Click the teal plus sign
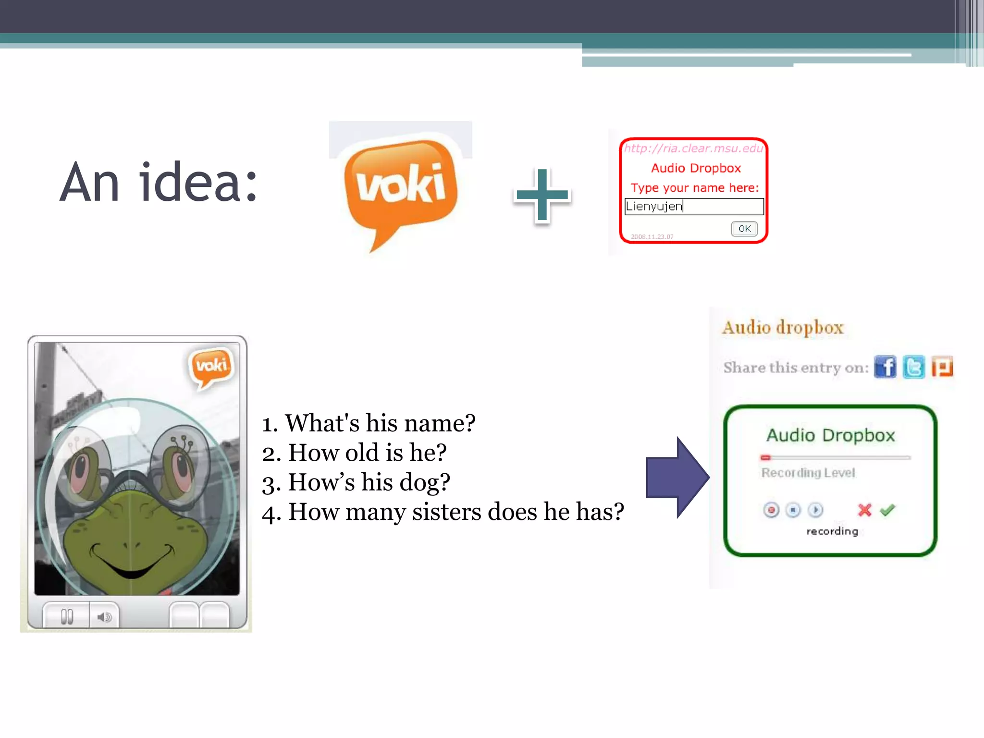Screen dimensions: 984x738 point(542,195)
